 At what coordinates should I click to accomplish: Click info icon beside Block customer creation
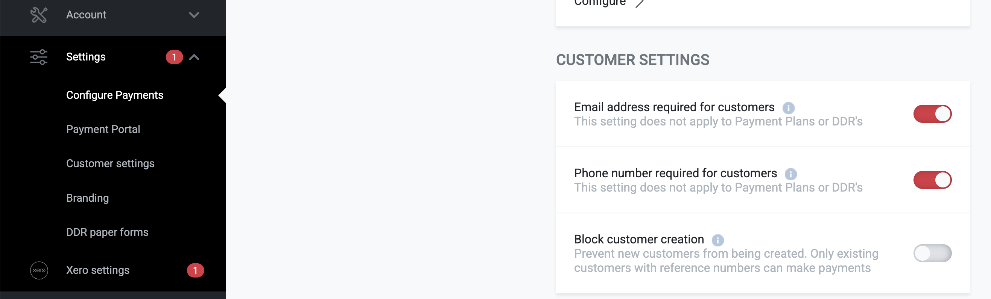pos(717,240)
